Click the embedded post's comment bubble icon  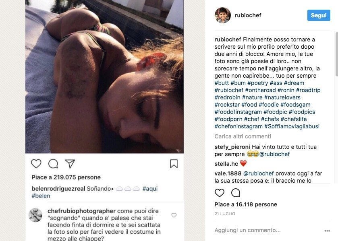[x=53, y=163]
